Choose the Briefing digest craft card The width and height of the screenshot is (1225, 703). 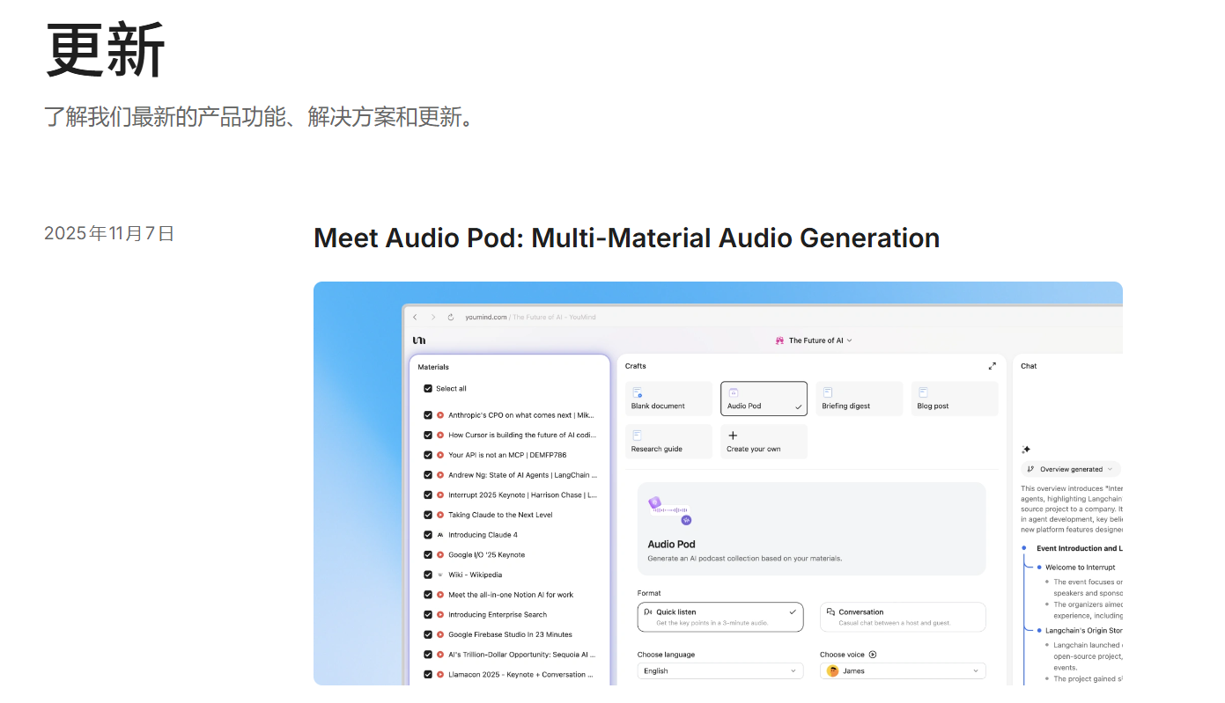coord(860,399)
